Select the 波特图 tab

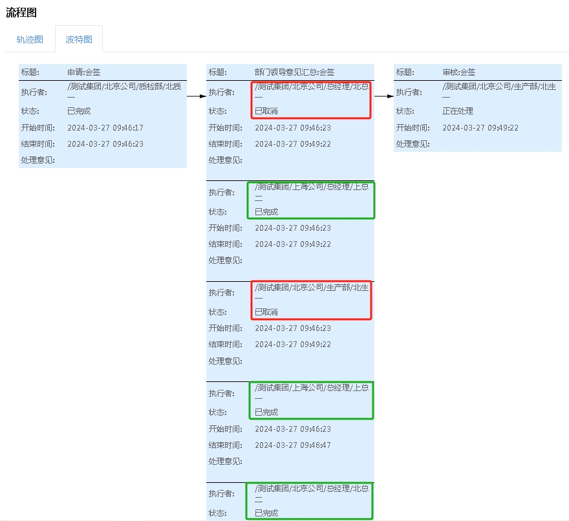point(79,39)
